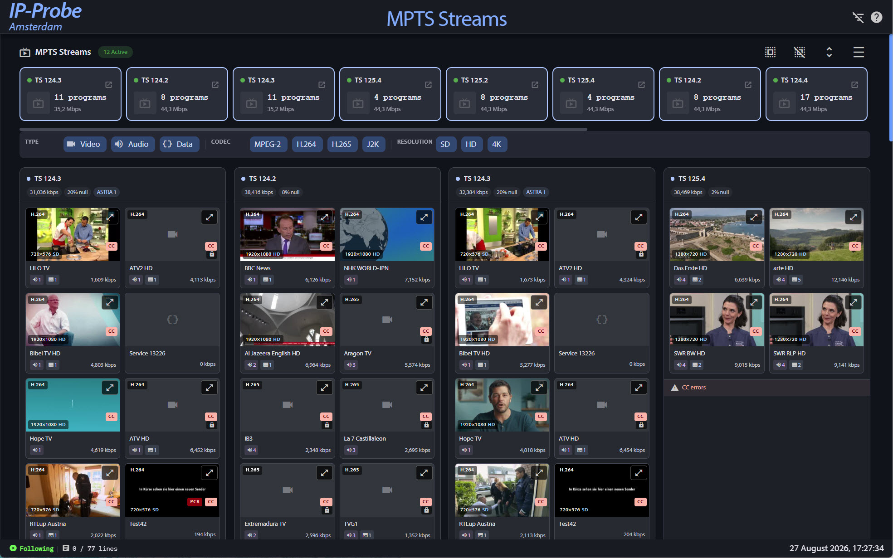Click the horizontal scrollbar under stream cards
Image resolution: width=893 pixels, height=558 pixels.
[x=303, y=129]
